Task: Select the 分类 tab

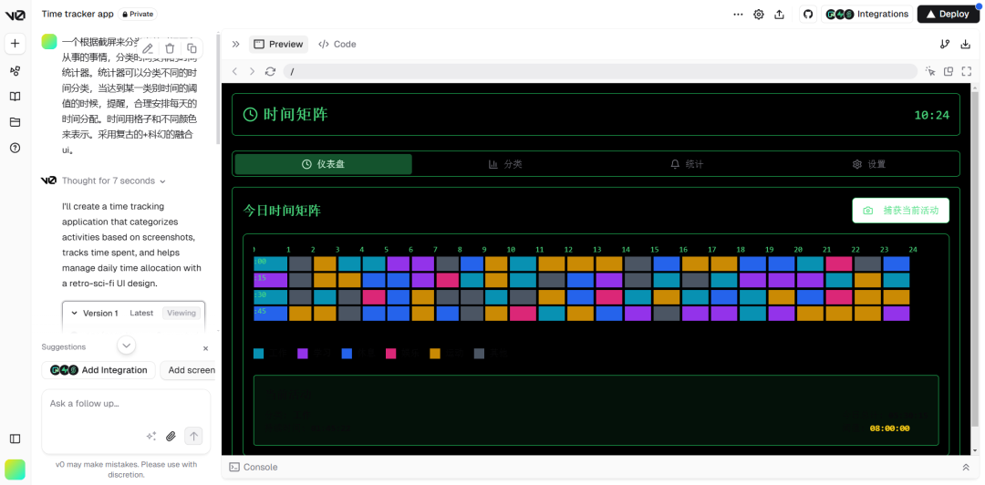Action: pos(505,164)
